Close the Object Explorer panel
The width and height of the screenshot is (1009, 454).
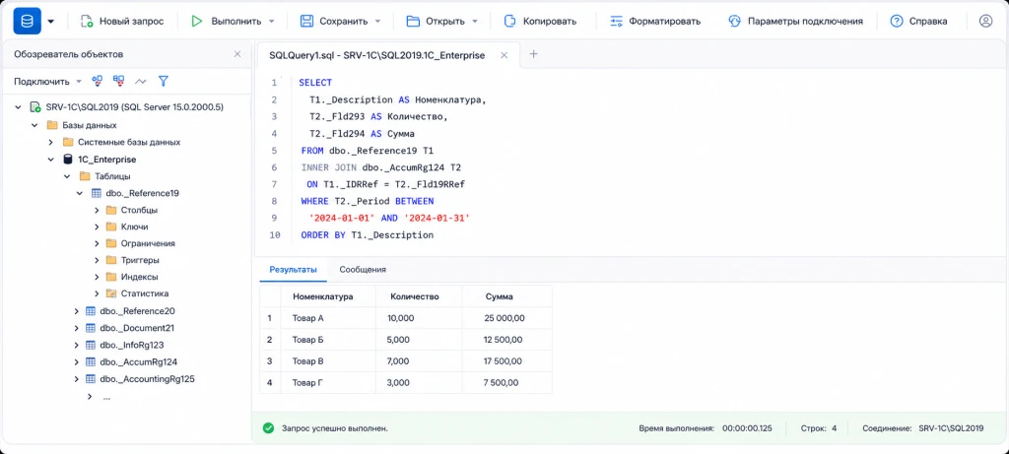(x=237, y=55)
